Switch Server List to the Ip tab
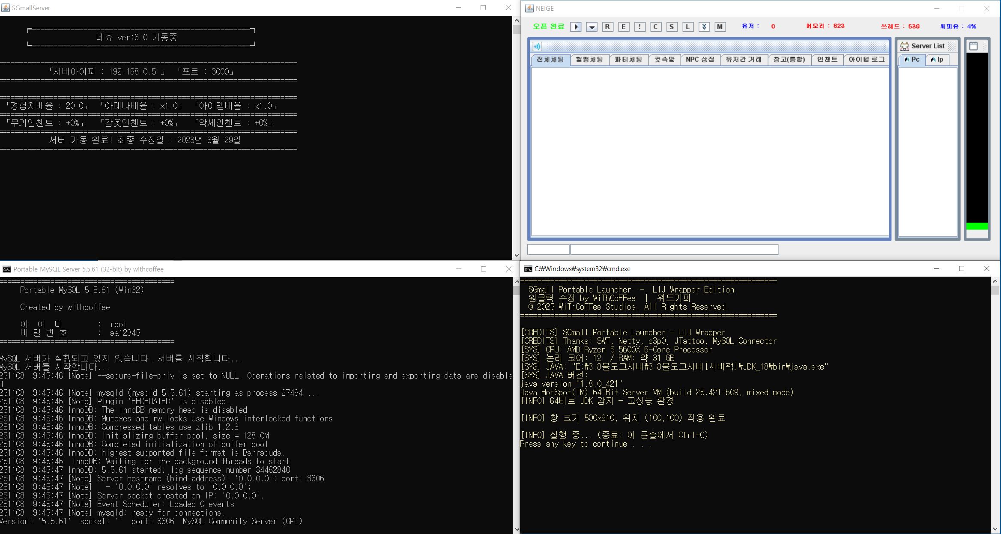 [x=937, y=60]
